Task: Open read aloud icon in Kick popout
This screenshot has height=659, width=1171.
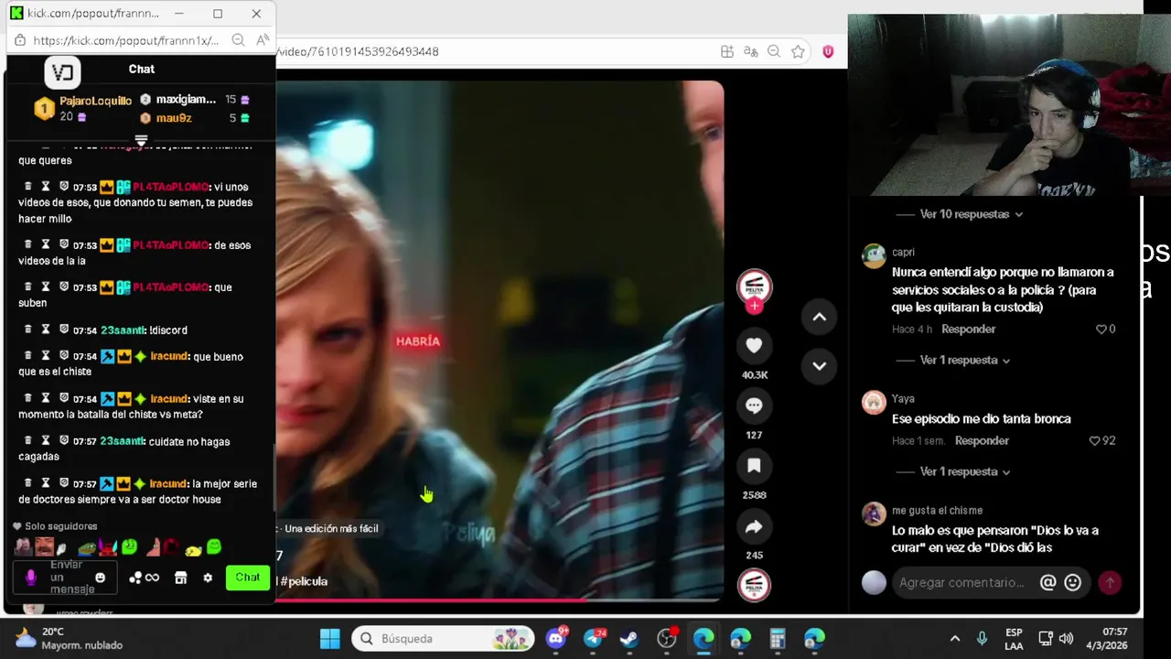Action: [263, 39]
